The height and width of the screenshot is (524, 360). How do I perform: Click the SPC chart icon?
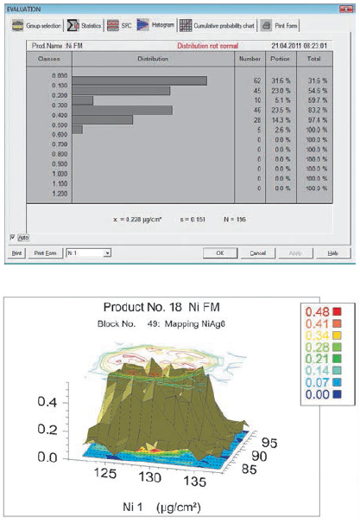[x=113, y=25]
